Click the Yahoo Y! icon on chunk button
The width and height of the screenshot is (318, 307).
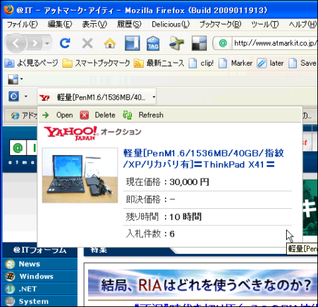coord(44,97)
